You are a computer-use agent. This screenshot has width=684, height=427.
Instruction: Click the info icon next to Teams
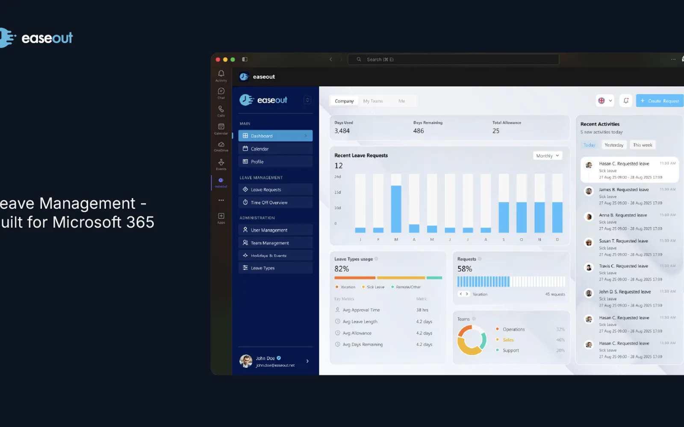(x=474, y=319)
